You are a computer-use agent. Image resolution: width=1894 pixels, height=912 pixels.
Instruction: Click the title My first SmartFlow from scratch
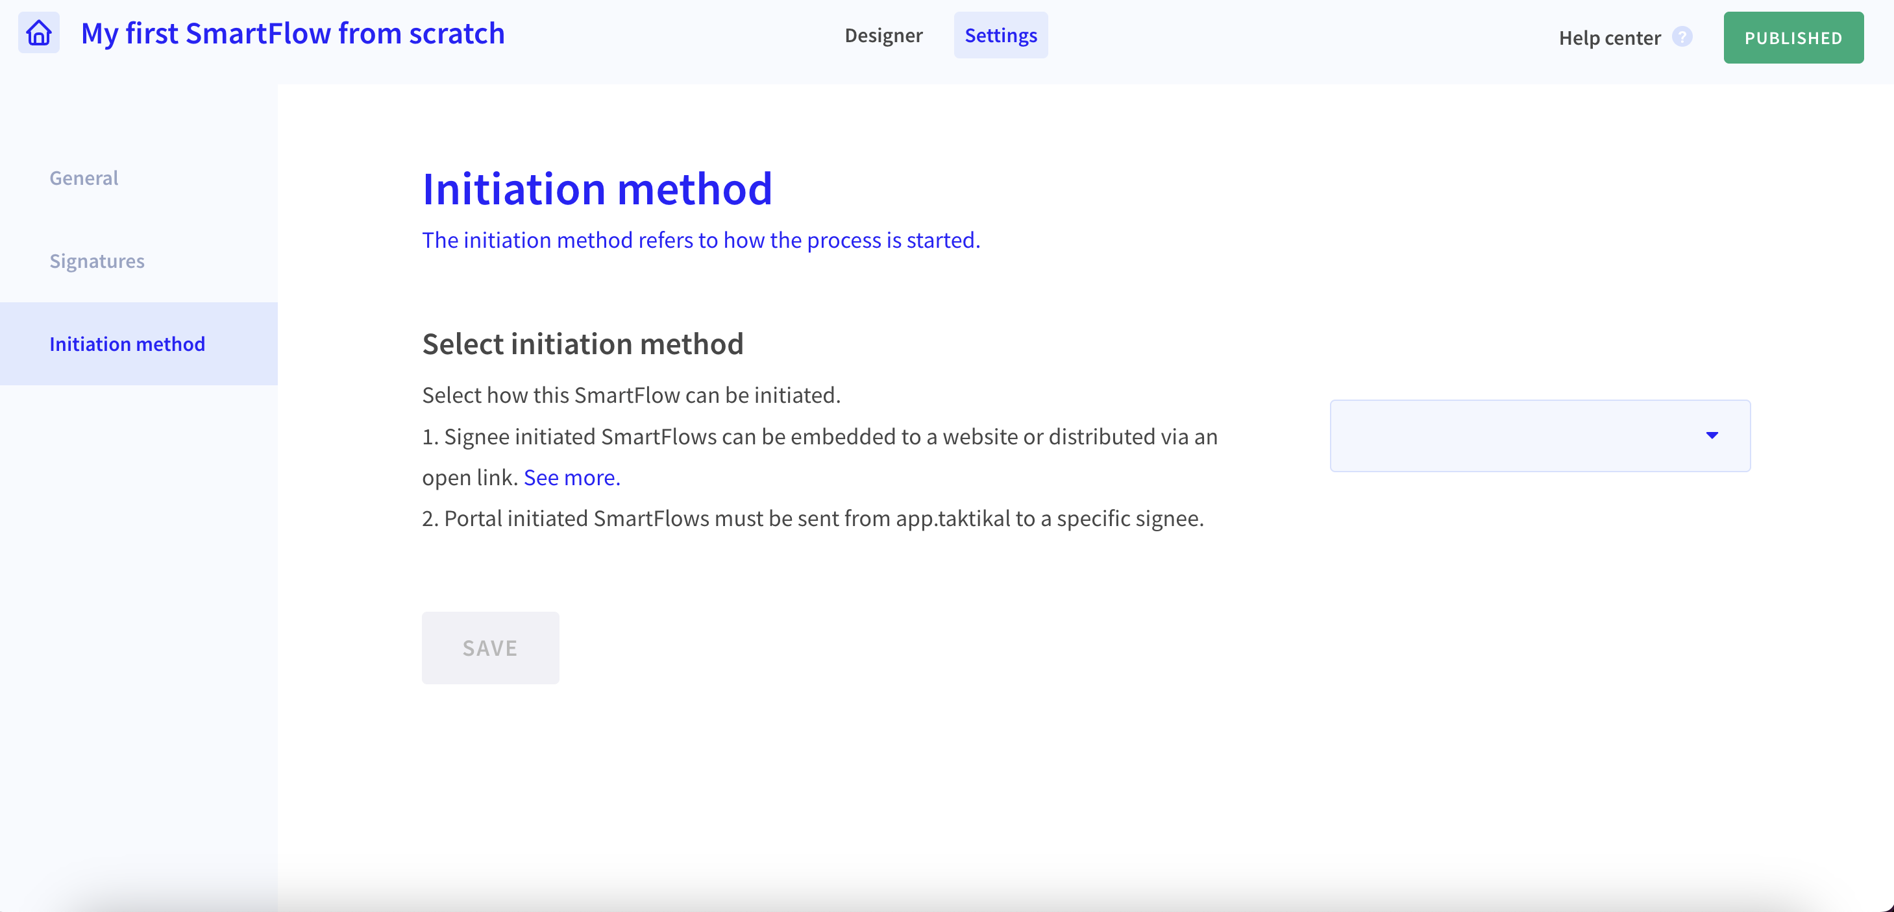(x=293, y=34)
